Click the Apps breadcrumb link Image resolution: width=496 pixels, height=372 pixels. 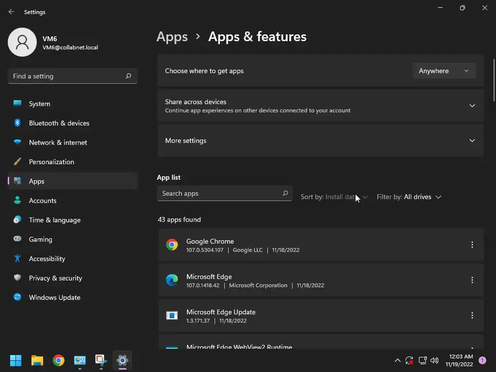pos(172,37)
